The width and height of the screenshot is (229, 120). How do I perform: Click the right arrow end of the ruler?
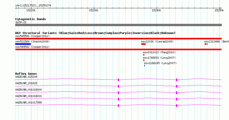click(221, 8)
